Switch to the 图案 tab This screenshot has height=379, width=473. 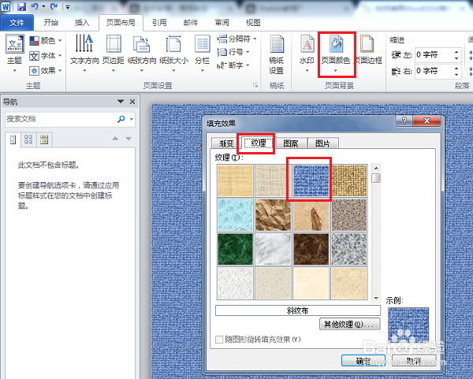(291, 143)
